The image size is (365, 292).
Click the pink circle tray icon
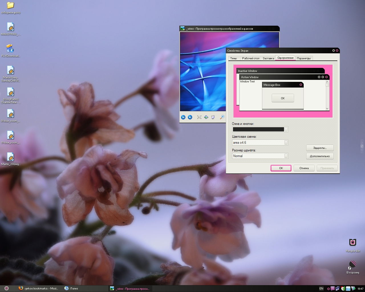328,289
